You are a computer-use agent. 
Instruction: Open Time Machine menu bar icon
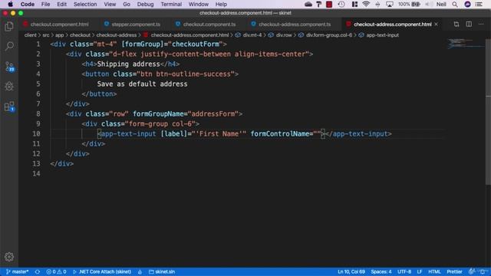(341, 5)
